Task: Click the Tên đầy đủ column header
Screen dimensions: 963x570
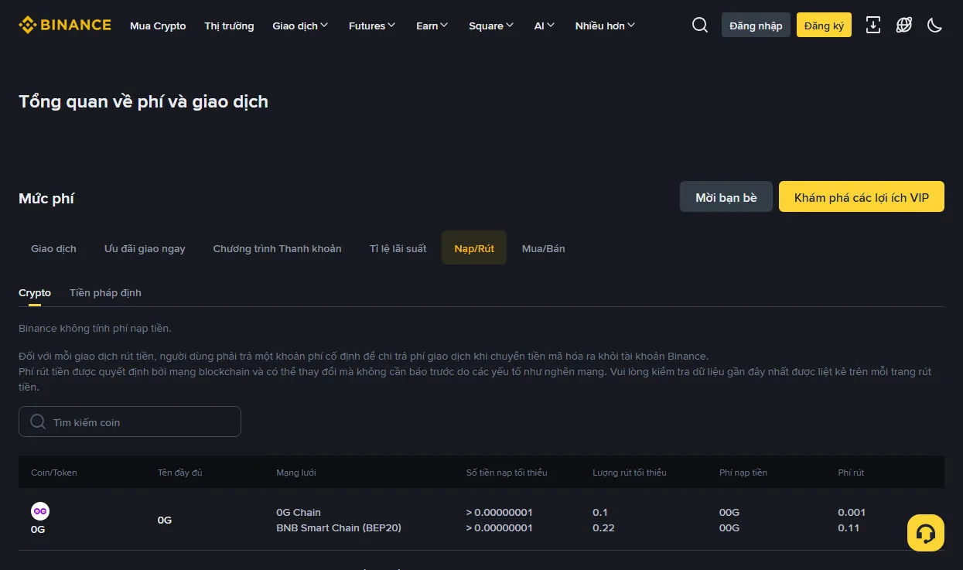Action: pos(180,473)
